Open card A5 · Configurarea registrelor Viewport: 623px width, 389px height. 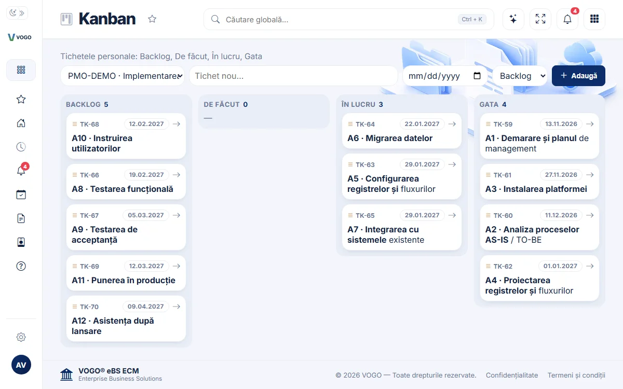[x=402, y=177]
